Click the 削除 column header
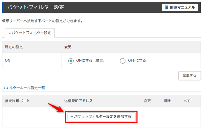203x130 pixels. coord(167,101)
